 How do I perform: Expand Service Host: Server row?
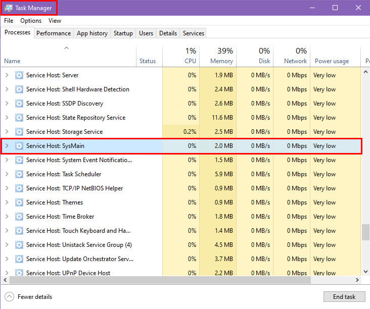tap(7, 75)
